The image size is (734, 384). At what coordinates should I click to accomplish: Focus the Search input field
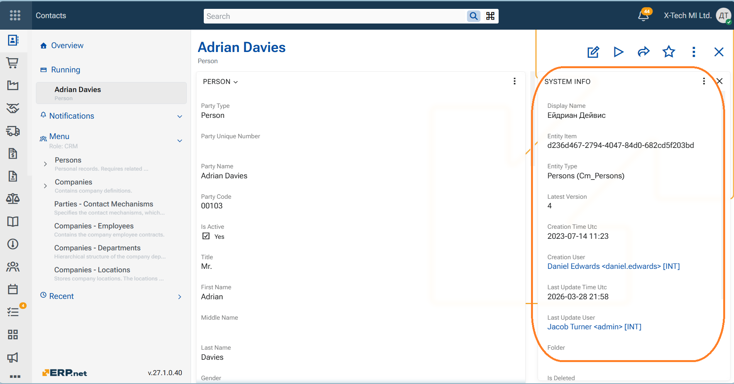(335, 16)
